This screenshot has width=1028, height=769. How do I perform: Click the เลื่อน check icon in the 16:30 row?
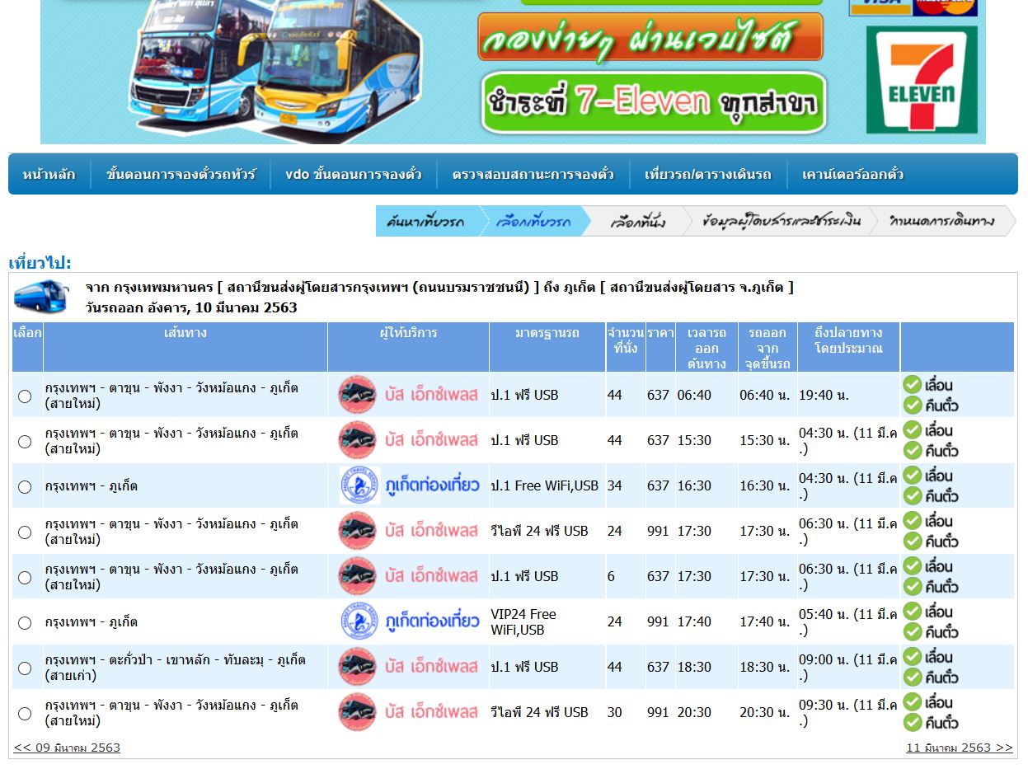(x=912, y=475)
